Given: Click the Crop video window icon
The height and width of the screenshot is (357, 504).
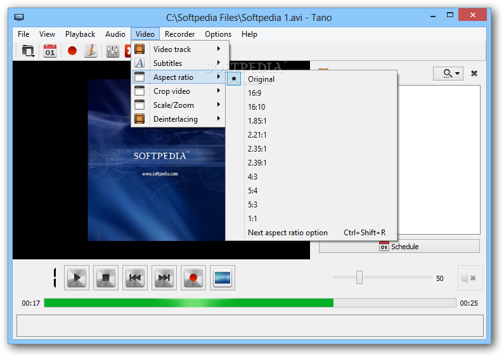Looking at the screenshot, I should point(139,91).
